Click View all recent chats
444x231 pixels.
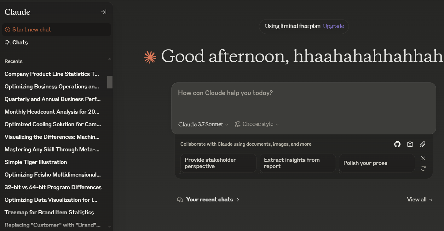(x=420, y=200)
